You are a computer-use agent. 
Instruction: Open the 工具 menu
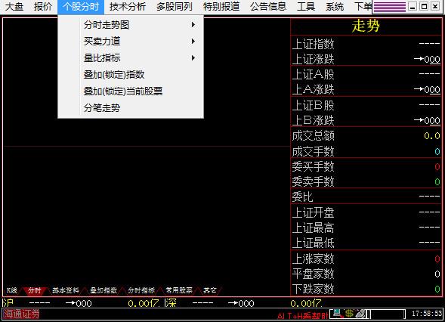click(x=306, y=7)
